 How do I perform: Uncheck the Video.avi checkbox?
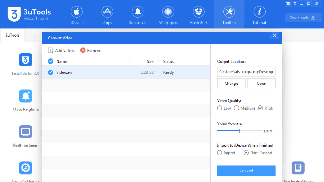(51, 72)
